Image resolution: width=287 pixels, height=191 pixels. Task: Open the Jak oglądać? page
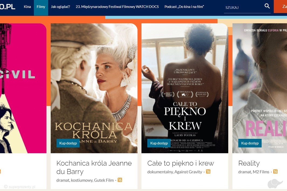(x=60, y=7)
